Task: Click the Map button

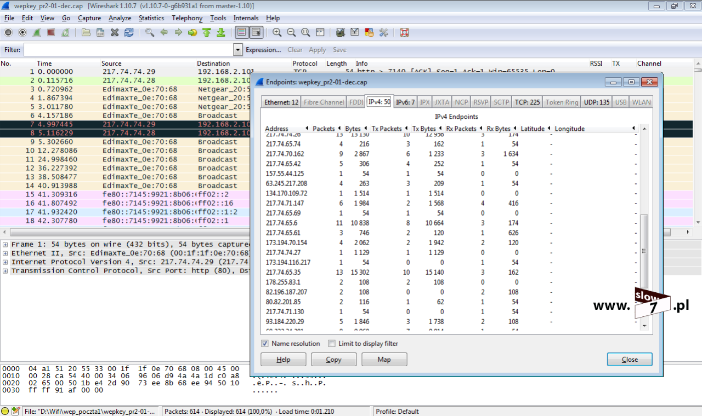Action: click(384, 360)
